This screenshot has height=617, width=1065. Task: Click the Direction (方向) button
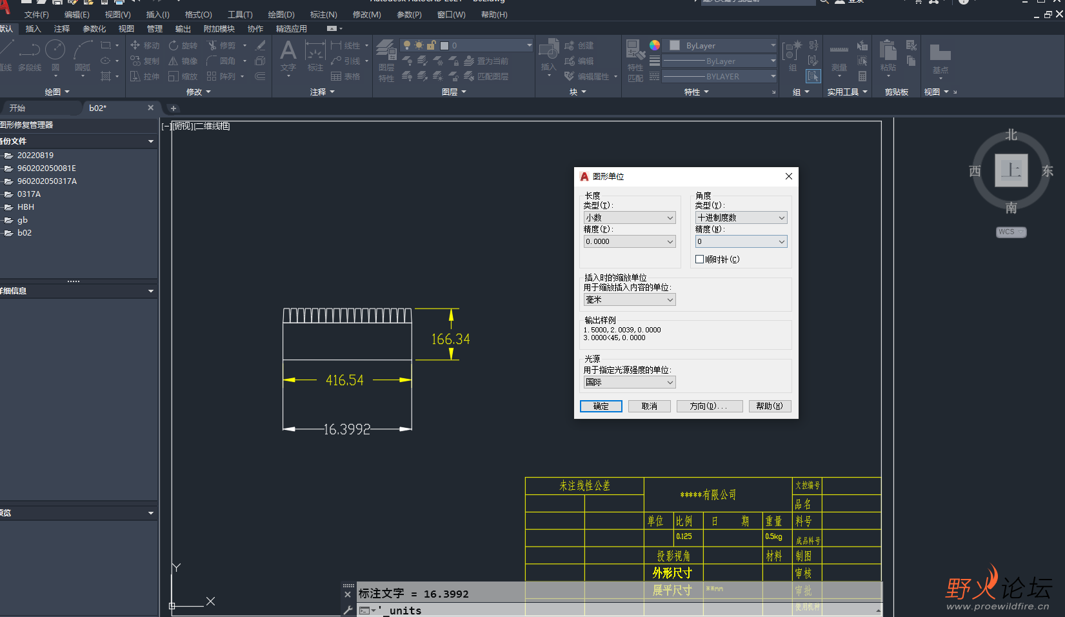tap(709, 406)
